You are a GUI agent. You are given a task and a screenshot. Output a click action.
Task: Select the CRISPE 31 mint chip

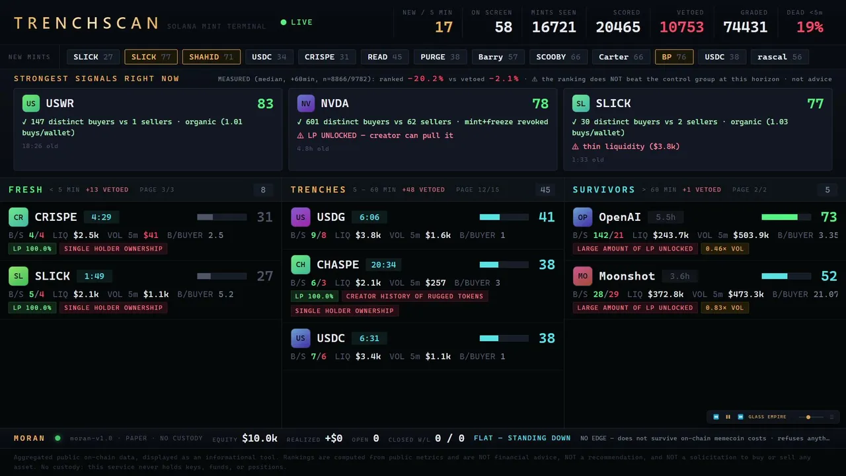click(327, 57)
